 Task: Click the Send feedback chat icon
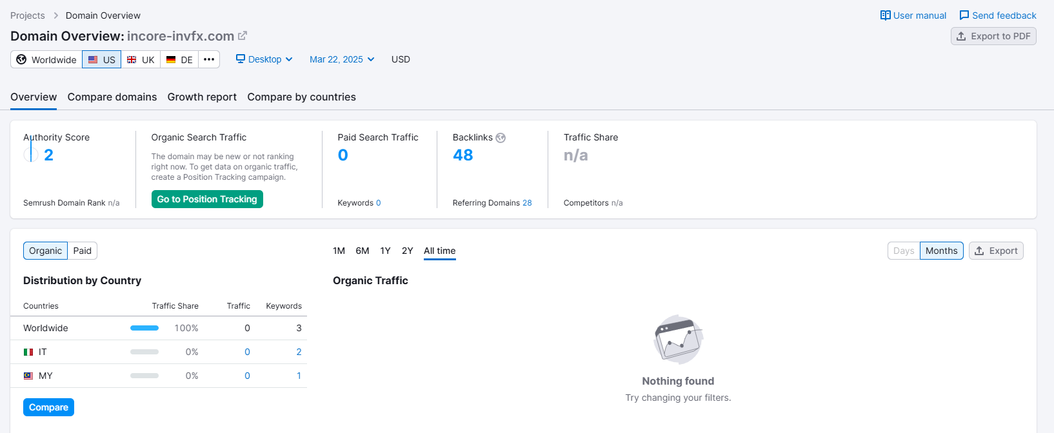click(x=964, y=15)
